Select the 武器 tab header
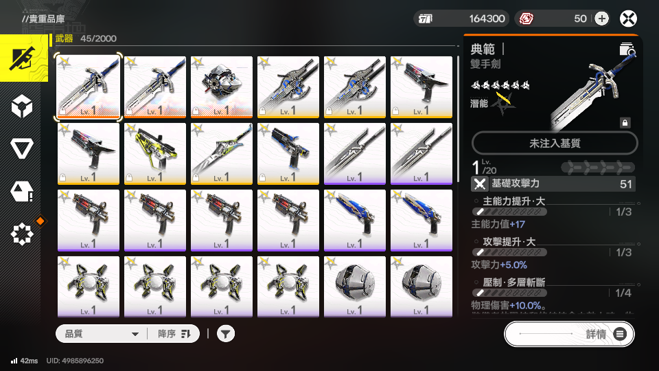Screen dimensions: 659x371 (x=65, y=38)
